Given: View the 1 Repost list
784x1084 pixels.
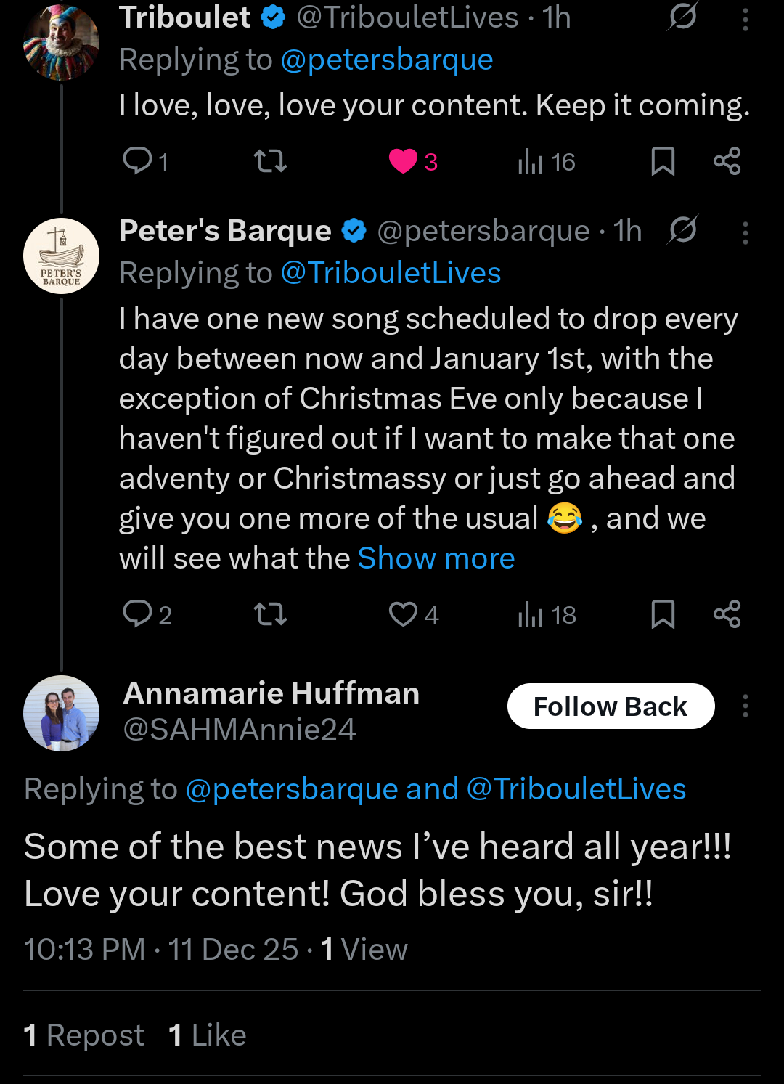Looking at the screenshot, I should (84, 1035).
